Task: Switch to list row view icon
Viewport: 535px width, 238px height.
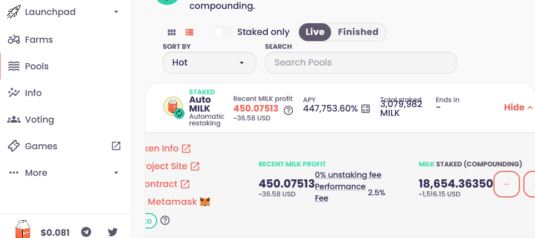Action: (x=189, y=32)
